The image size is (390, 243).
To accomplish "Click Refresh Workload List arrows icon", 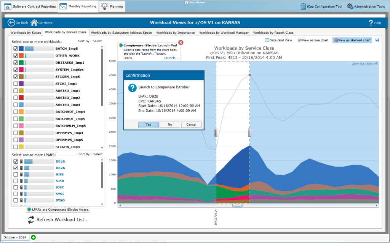I will coord(31,220).
